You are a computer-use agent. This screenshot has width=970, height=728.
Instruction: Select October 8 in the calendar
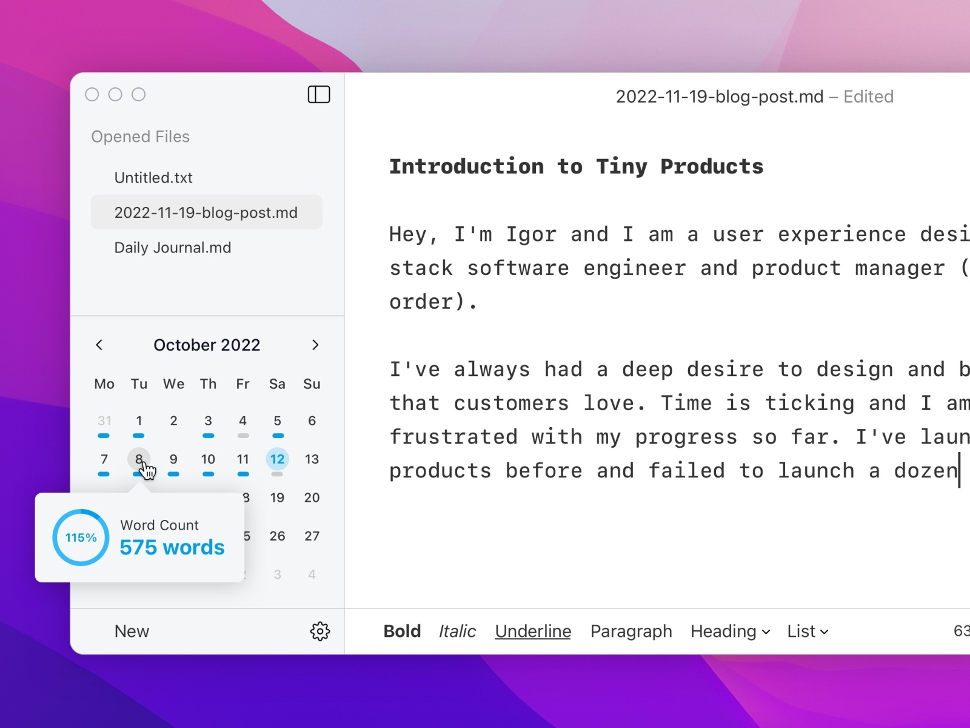[139, 459]
